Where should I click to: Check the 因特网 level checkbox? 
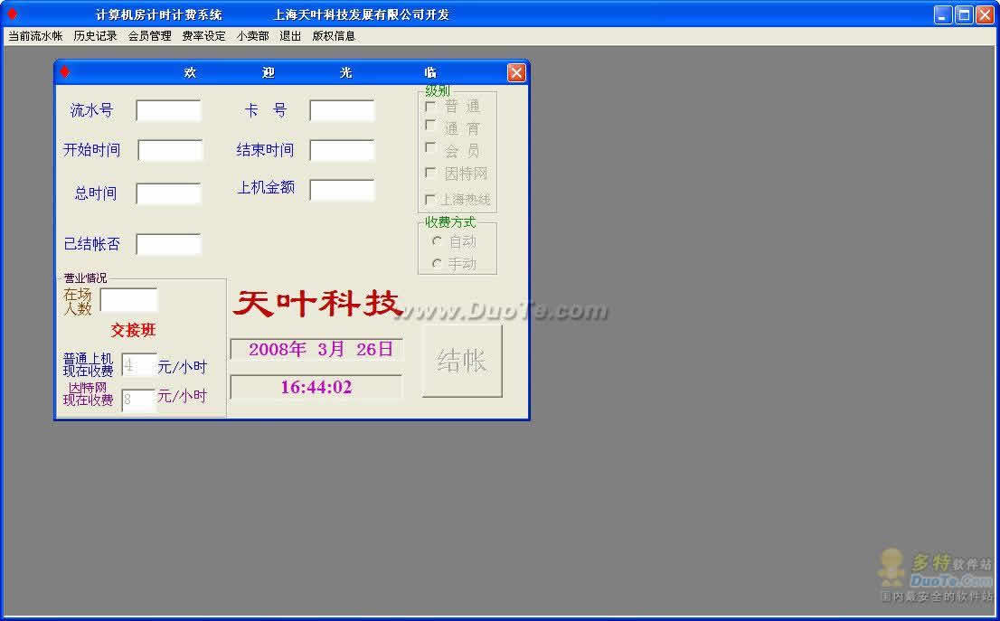tap(430, 172)
